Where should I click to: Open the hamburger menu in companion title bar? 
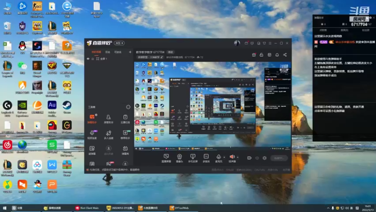(270, 43)
